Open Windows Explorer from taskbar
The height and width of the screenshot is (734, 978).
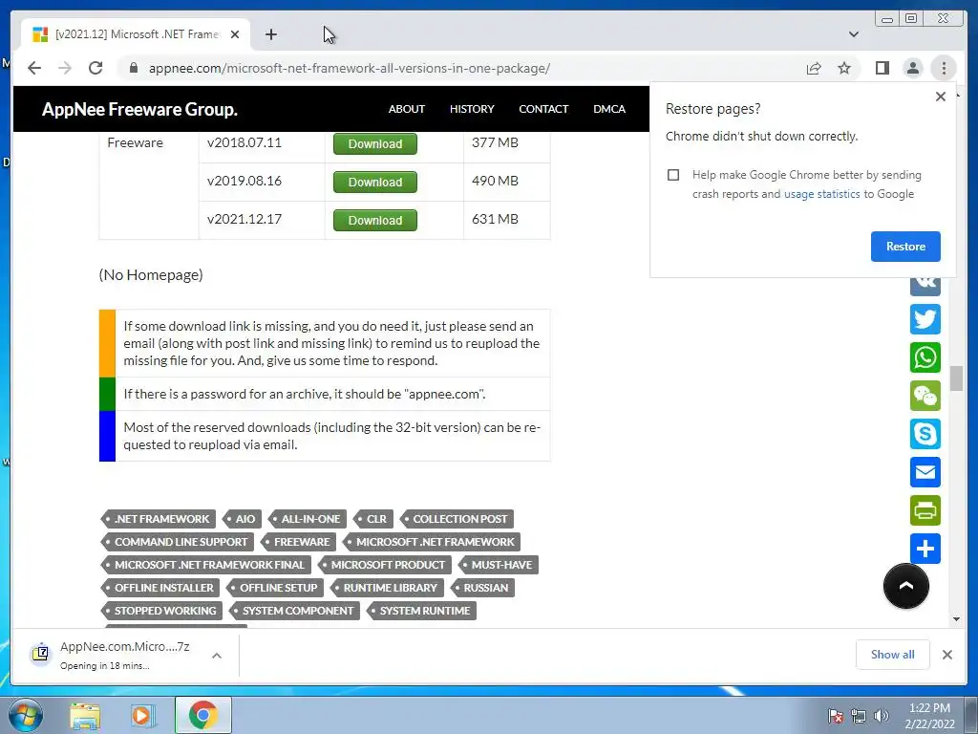point(85,715)
